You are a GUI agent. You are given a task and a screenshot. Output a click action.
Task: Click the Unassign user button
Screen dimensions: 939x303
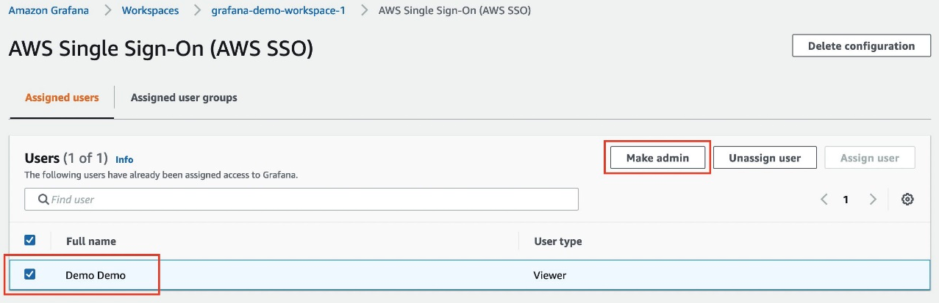point(765,158)
